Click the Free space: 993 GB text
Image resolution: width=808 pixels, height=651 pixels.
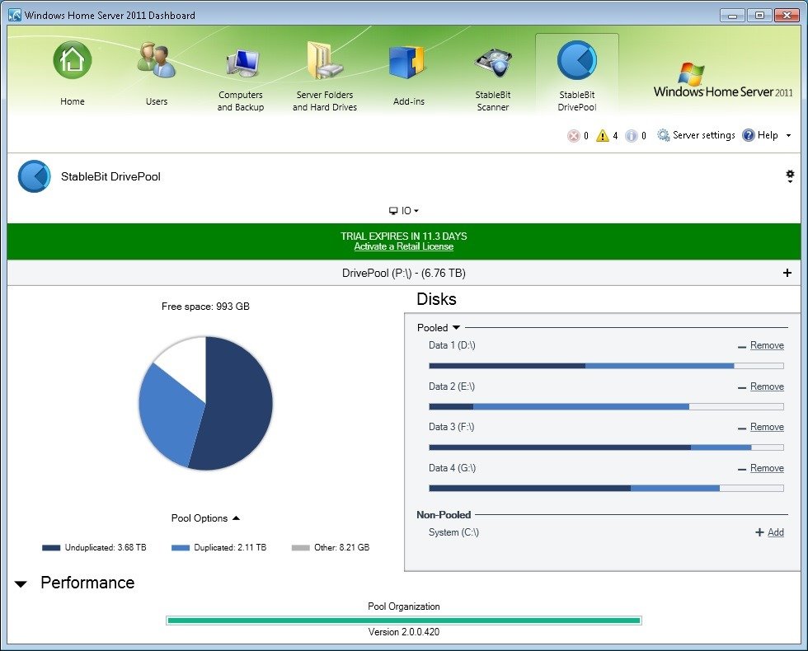click(205, 307)
